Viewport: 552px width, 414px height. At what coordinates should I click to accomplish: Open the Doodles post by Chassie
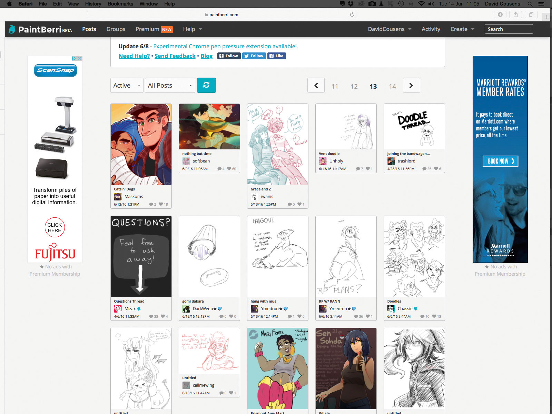[x=414, y=256]
